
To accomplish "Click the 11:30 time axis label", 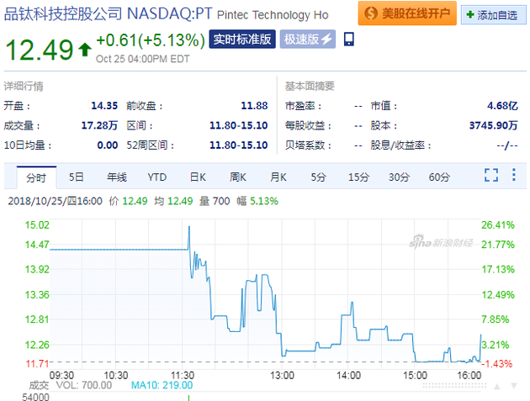I will (x=183, y=375).
